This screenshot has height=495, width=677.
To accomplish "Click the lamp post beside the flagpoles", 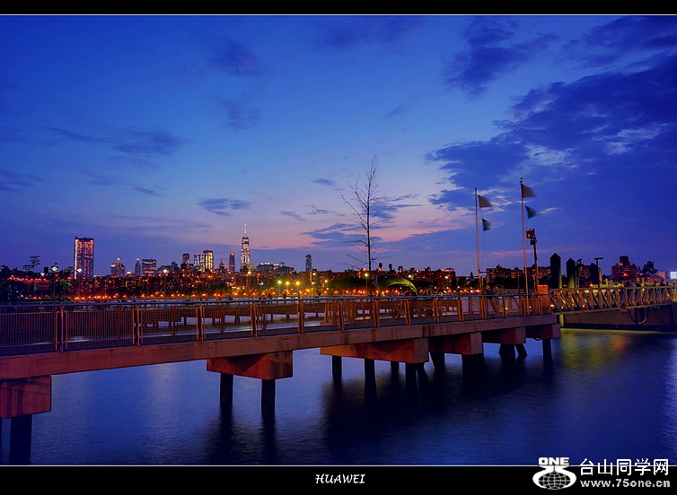I will 533,254.
